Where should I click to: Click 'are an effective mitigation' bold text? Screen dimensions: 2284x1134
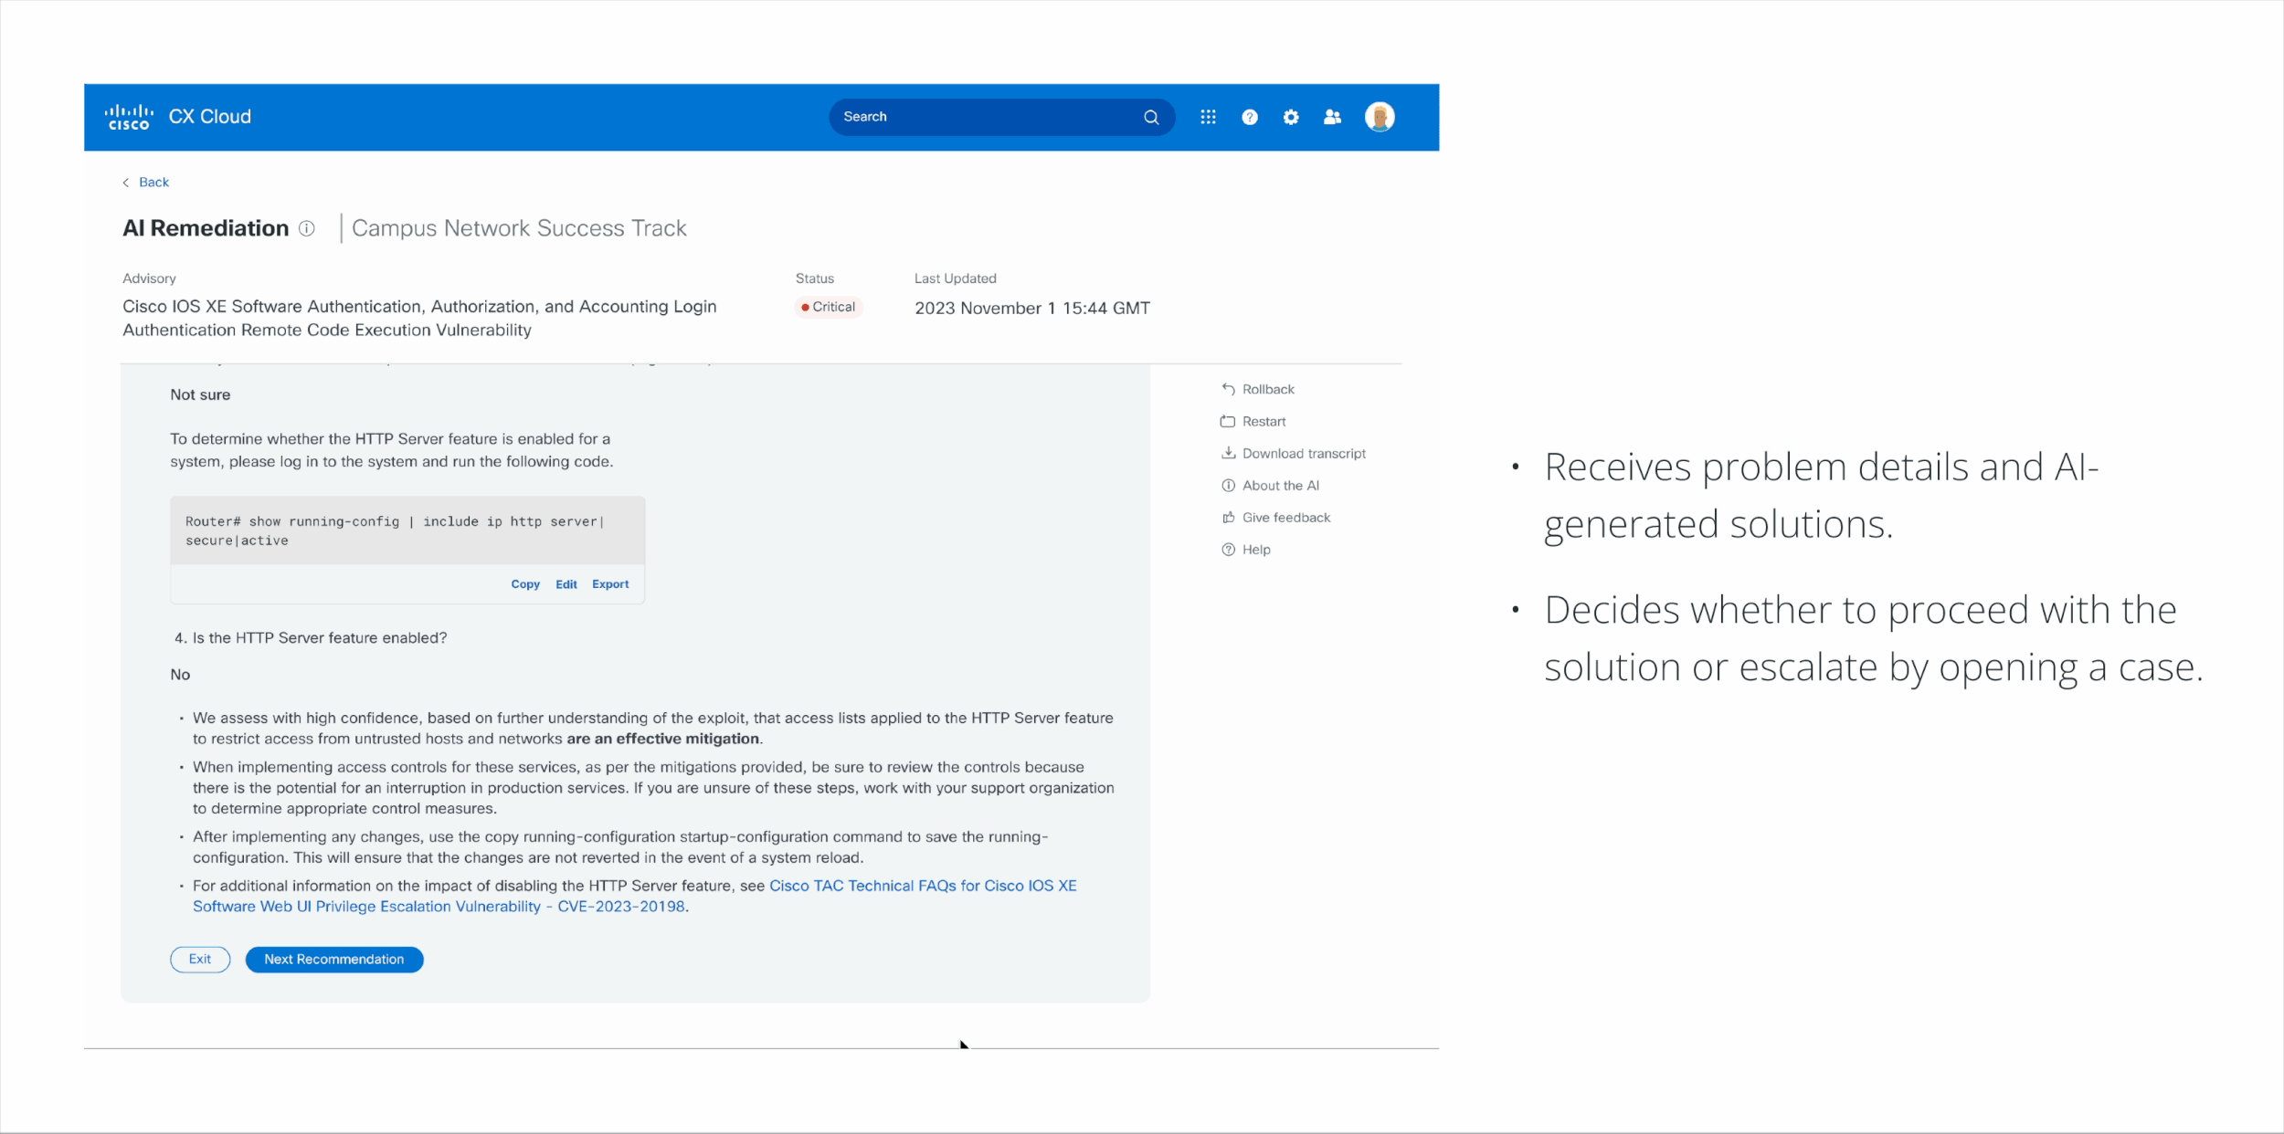(x=662, y=739)
